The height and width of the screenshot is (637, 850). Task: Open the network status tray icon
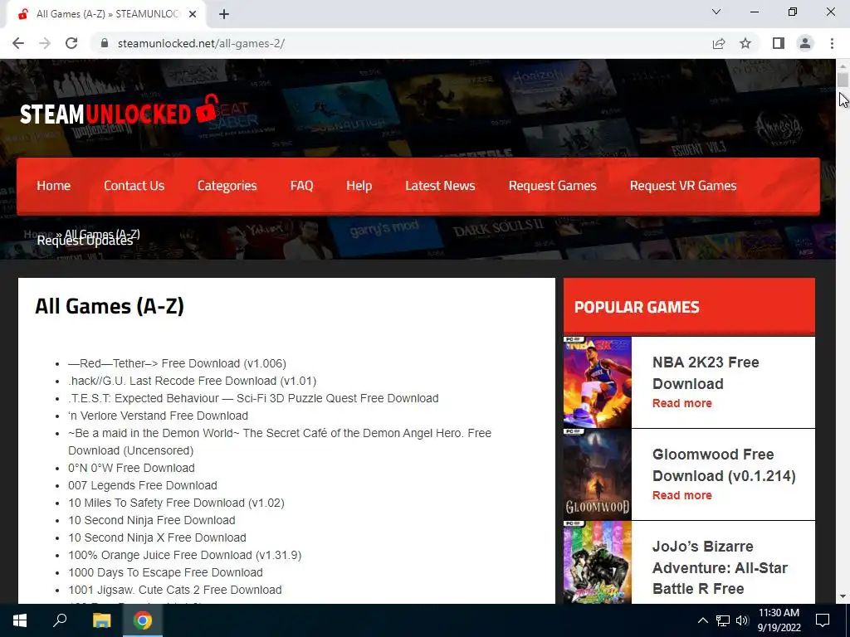click(x=723, y=620)
